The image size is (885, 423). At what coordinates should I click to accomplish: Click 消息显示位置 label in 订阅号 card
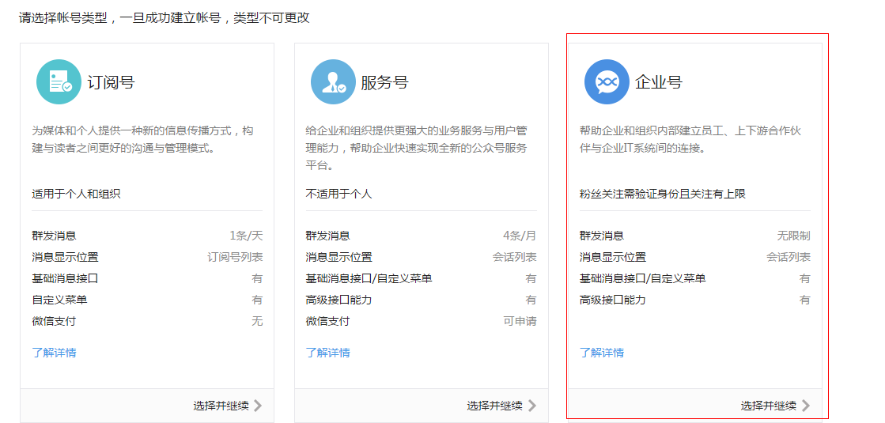[66, 257]
